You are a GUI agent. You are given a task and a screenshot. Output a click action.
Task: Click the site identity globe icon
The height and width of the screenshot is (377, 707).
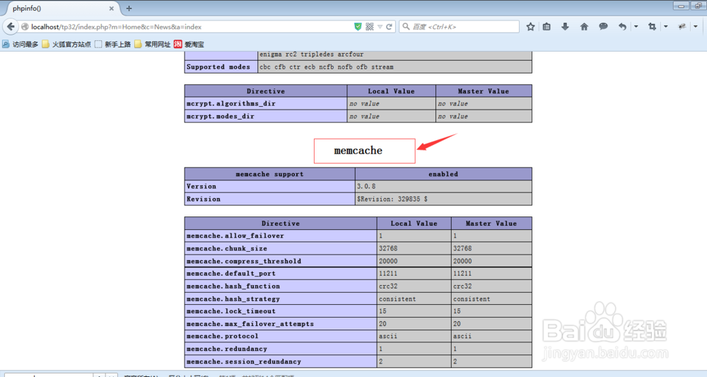25,27
